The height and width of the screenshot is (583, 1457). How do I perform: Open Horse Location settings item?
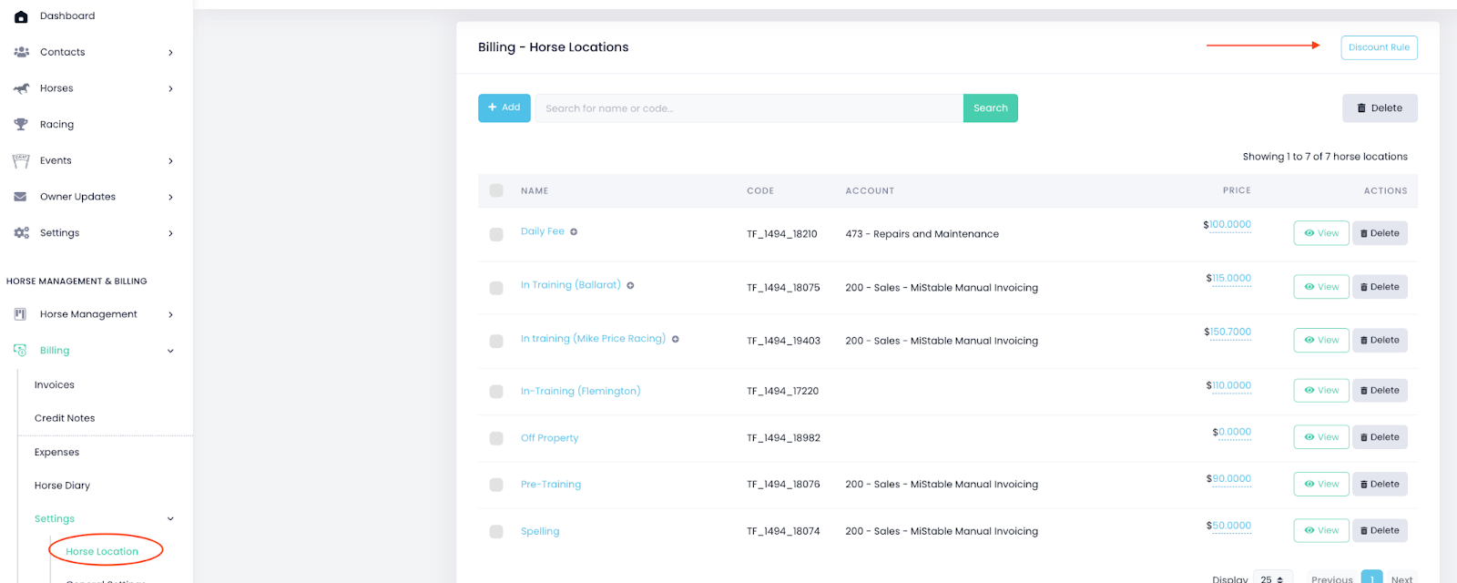[x=102, y=551]
